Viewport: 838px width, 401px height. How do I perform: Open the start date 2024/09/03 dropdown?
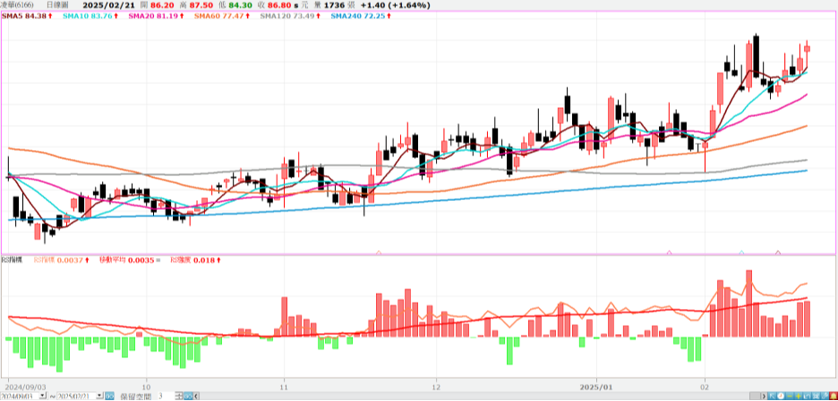click(43, 396)
